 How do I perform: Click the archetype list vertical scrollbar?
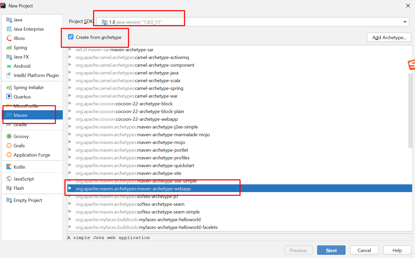point(410,111)
